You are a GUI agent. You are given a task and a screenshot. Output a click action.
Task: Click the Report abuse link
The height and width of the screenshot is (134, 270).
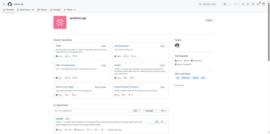pyautogui.click(x=179, y=85)
